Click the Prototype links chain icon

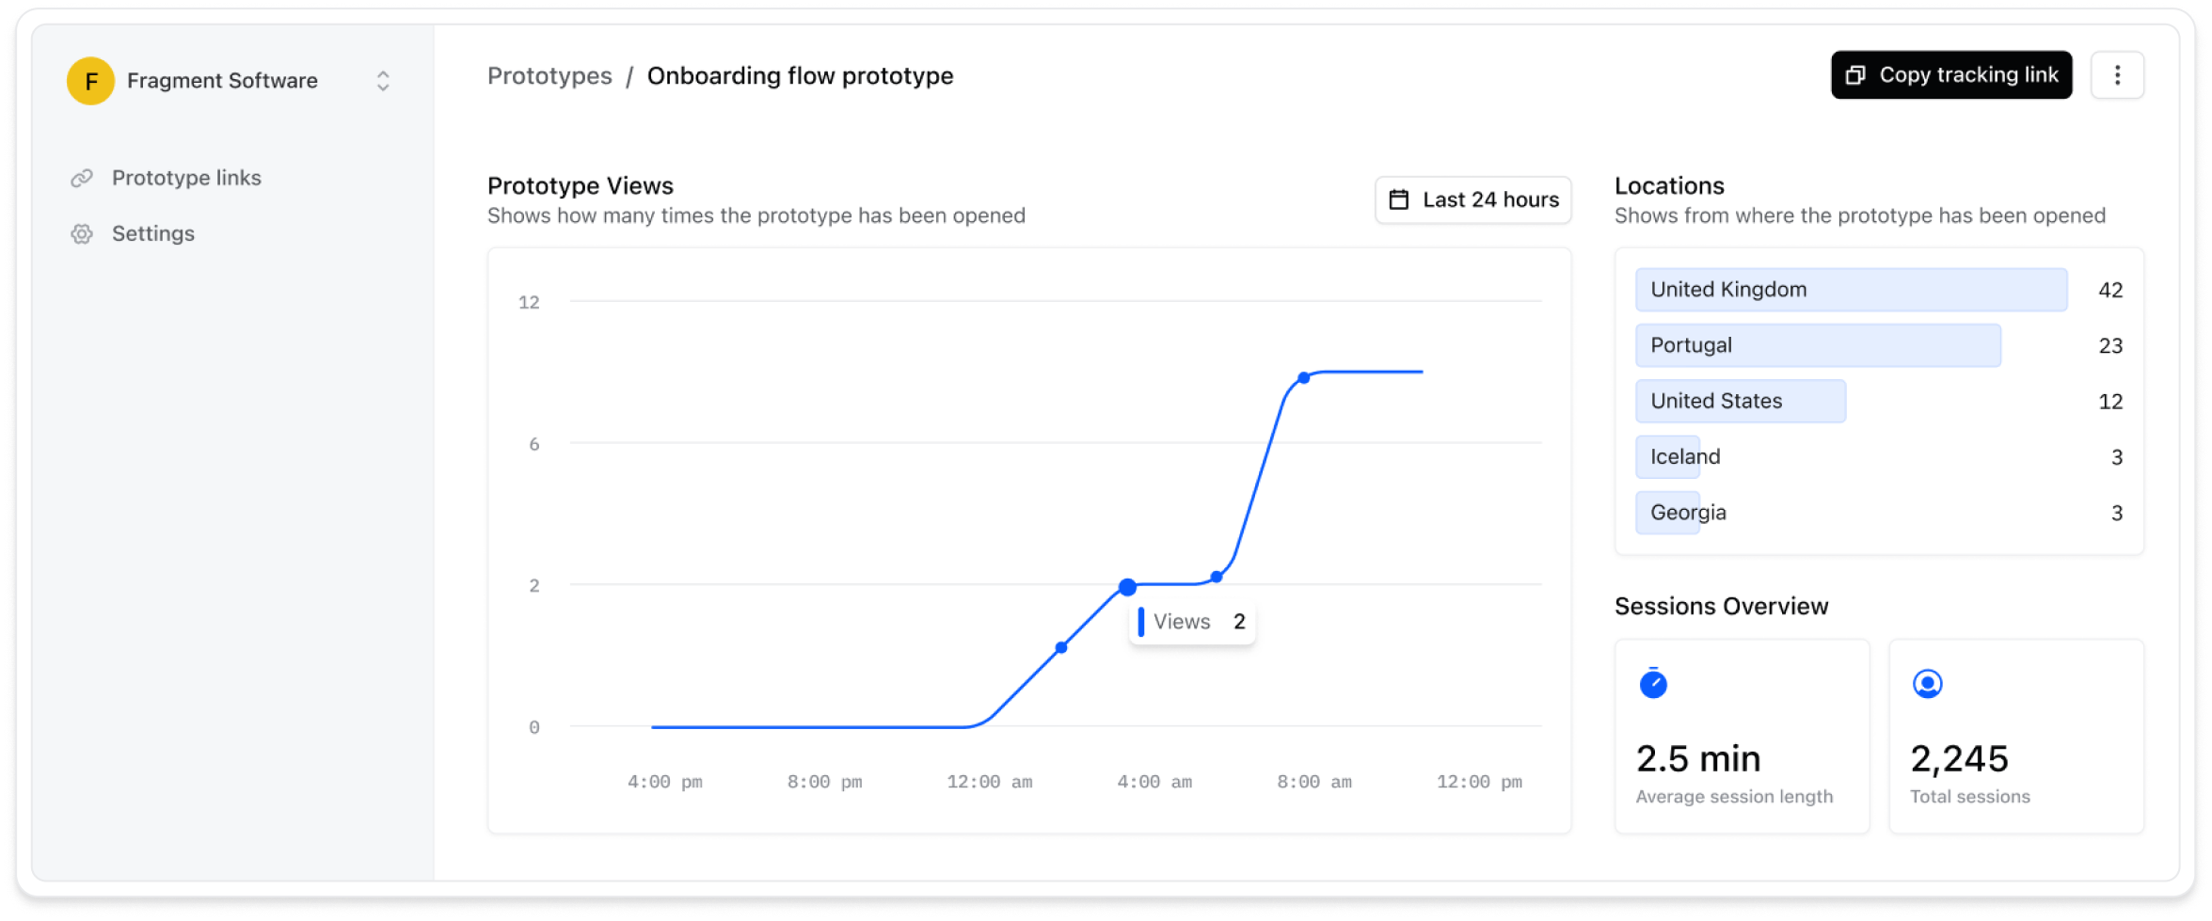(x=82, y=178)
